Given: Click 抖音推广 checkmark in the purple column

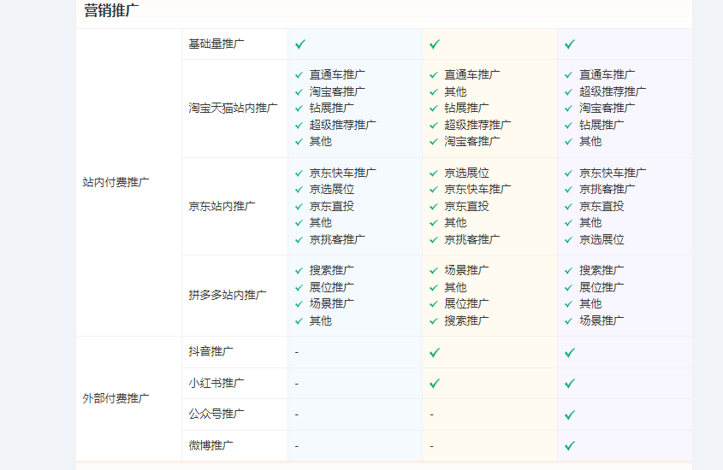Looking at the screenshot, I should 570,353.
